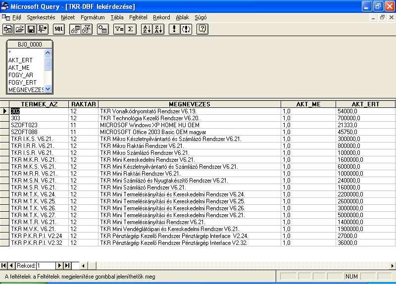Open the Szerkesztés menu
Viewport: 396px width, 284px height.
click(x=41, y=17)
